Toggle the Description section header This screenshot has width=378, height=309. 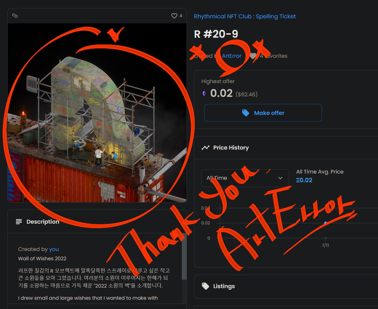pyautogui.click(x=97, y=221)
